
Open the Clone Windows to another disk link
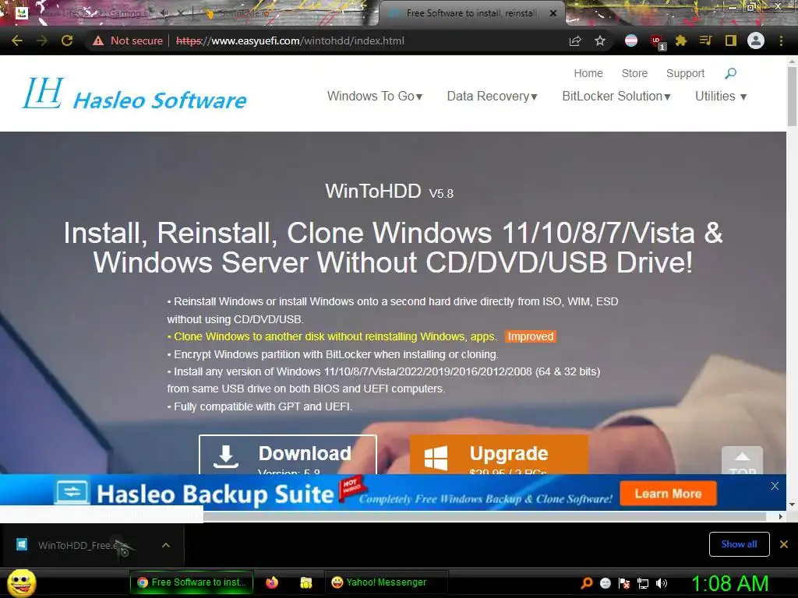coord(334,336)
